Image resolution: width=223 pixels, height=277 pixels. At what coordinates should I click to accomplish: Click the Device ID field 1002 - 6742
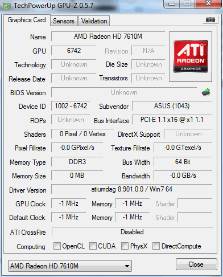pos(71,106)
